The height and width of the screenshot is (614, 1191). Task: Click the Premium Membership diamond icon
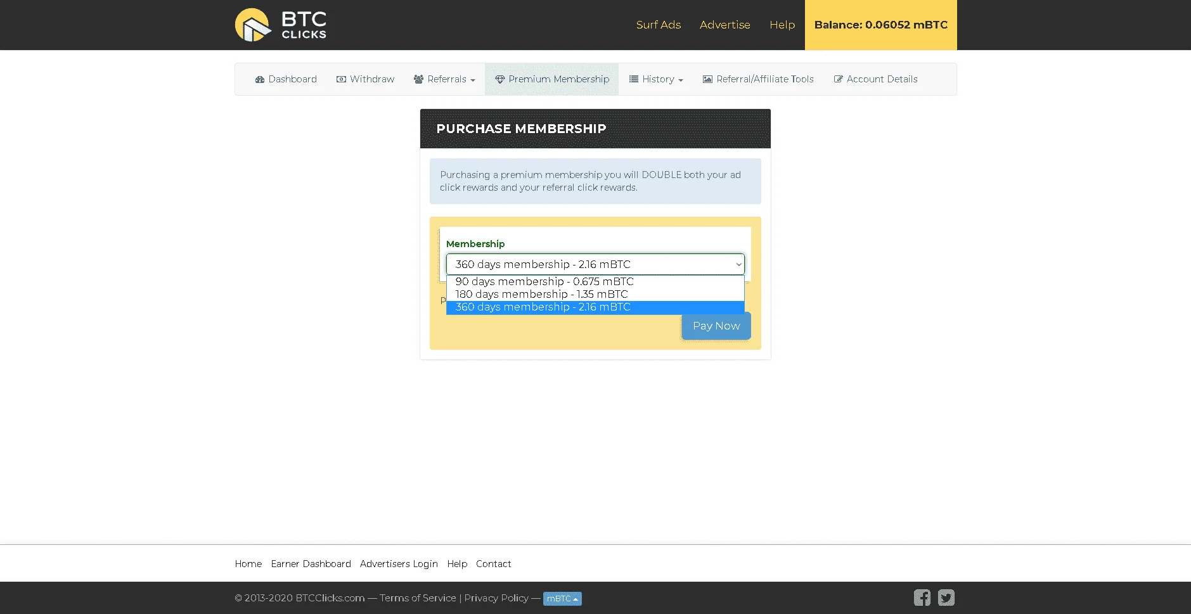click(500, 79)
